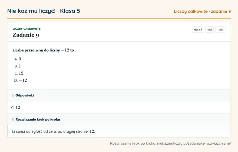Click the green 'LICZBY CAŁKOWITE' category label
The width and height of the screenshot is (238, 152).
(27, 29)
